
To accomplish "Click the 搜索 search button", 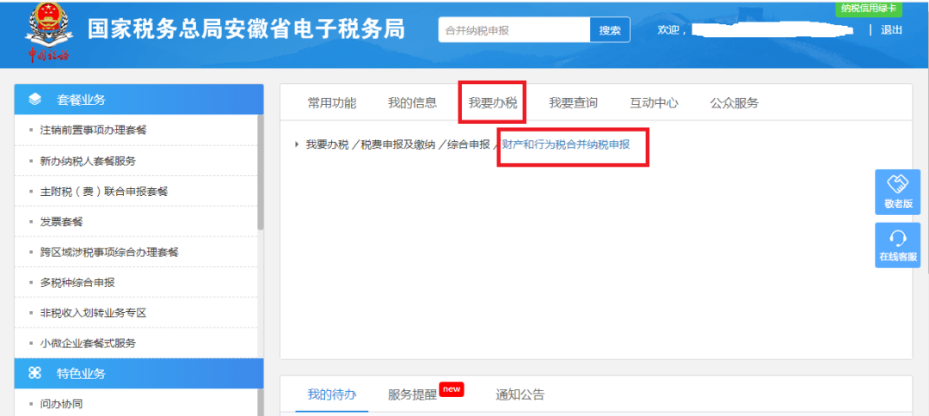I will (610, 30).
